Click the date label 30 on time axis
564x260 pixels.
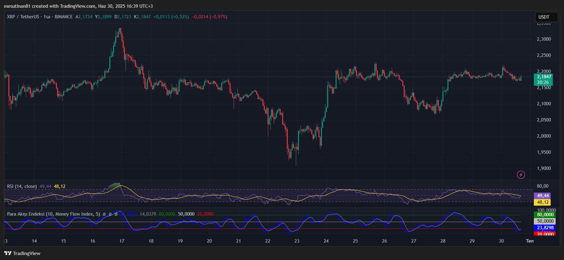[501, 241]
